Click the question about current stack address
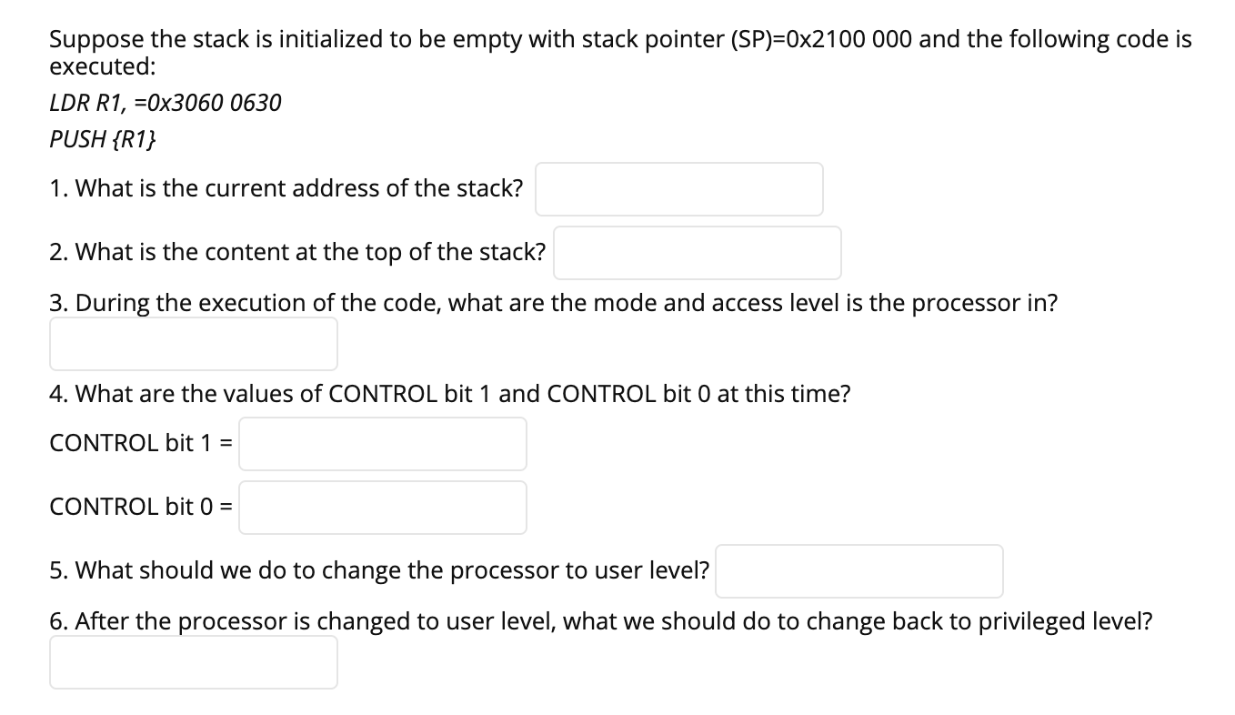The width and height of the screenshot is (1235, 715). click(286, 188)
